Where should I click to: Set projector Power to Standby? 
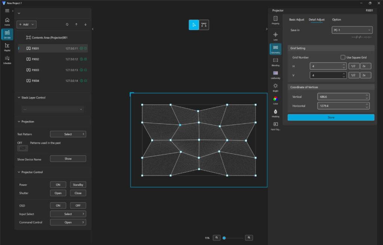(x=78, y=184)
